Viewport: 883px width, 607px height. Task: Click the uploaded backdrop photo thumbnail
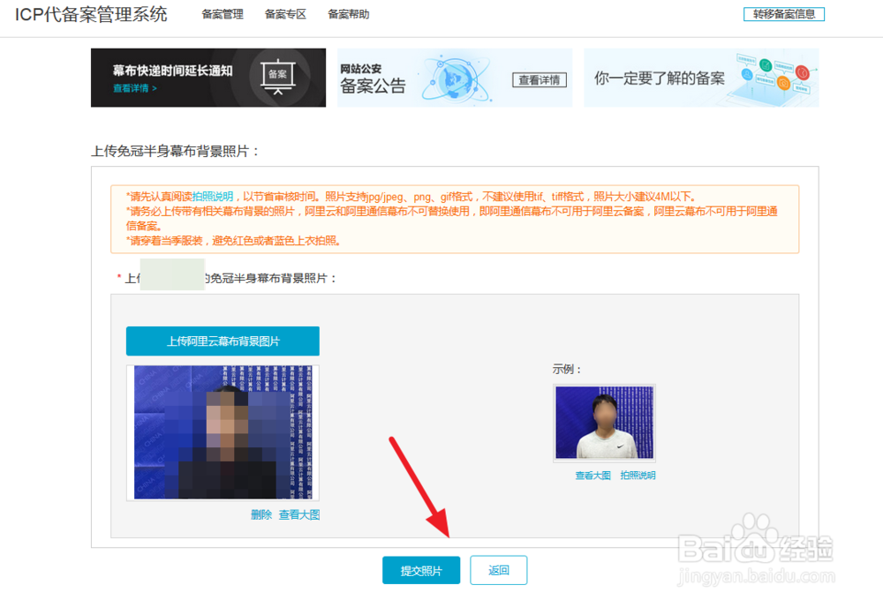223,432
